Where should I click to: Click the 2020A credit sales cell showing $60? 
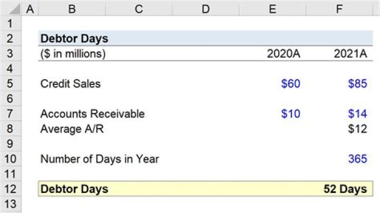[x=290, y=84]
